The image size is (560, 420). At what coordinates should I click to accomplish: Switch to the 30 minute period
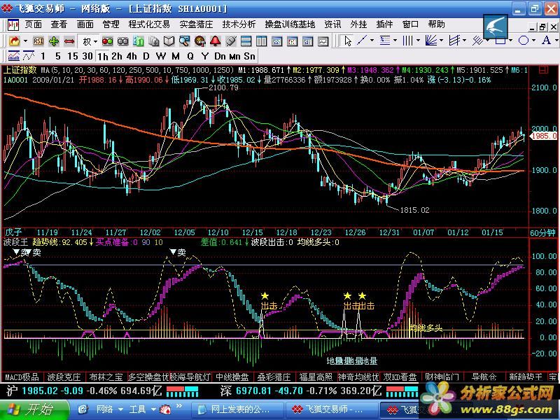pyautogui.click(x=87, y=56)
